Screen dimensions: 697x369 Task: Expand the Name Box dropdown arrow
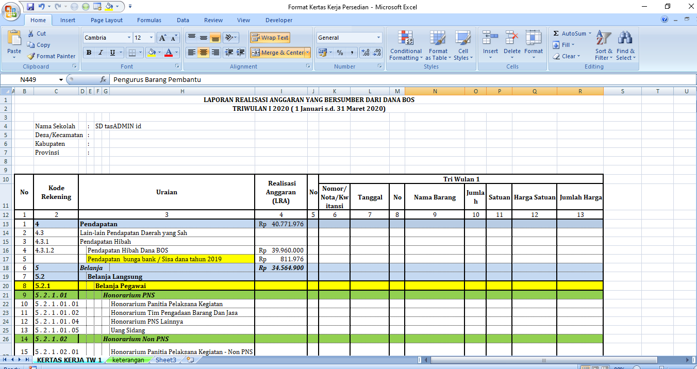coord(61,80)
